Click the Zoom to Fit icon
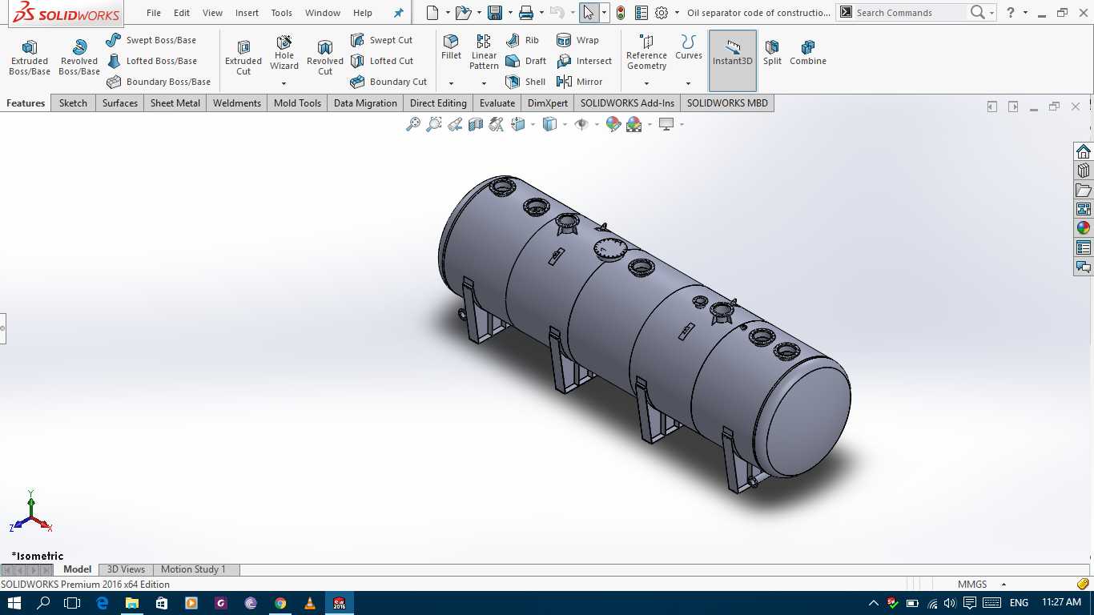 [x=413, y=124]
